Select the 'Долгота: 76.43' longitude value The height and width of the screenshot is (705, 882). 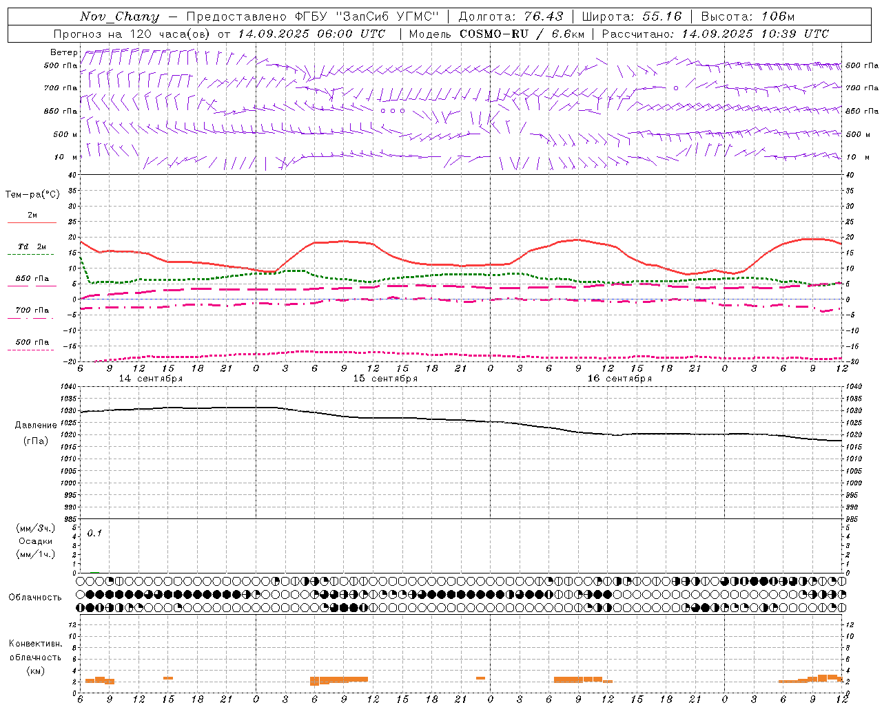(511, 17)
